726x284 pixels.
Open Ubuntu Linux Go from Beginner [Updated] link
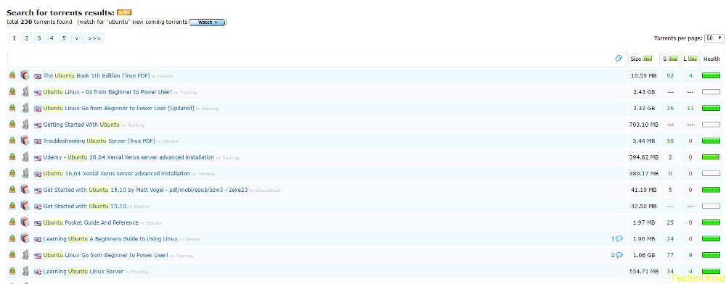coord(118,109)
